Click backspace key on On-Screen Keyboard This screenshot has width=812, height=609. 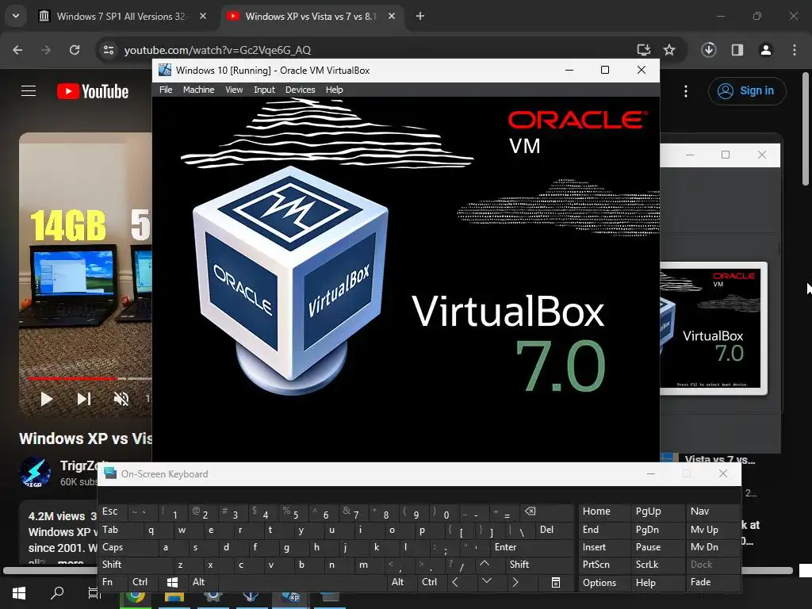click(546, 511)
